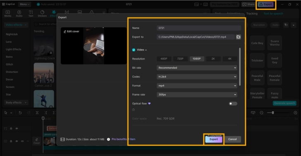Open the Codec dropdown

197,77
